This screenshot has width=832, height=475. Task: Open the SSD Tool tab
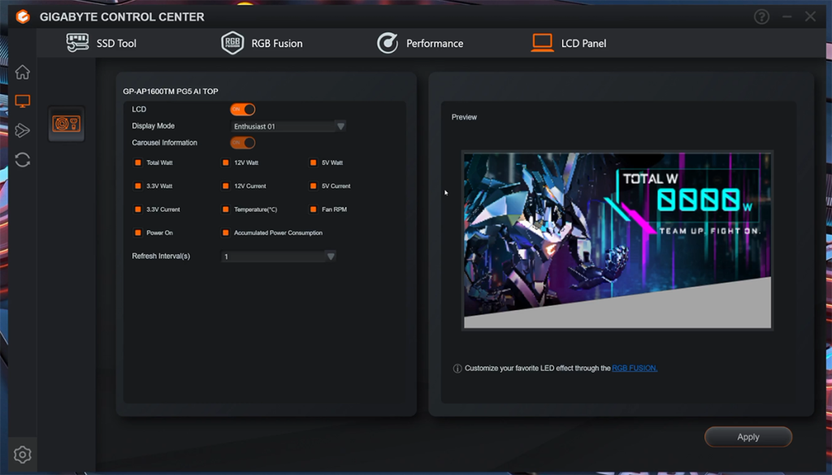click(x=102, y=43)
